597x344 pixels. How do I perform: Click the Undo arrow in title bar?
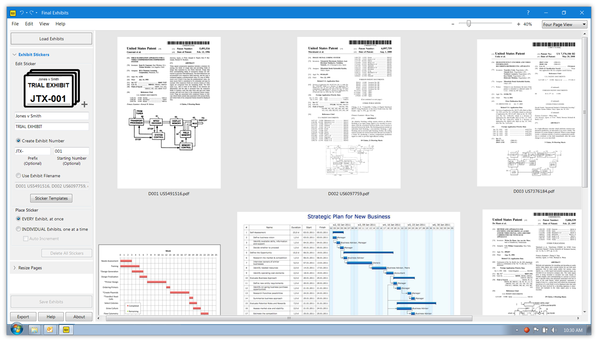pos(22,13)
